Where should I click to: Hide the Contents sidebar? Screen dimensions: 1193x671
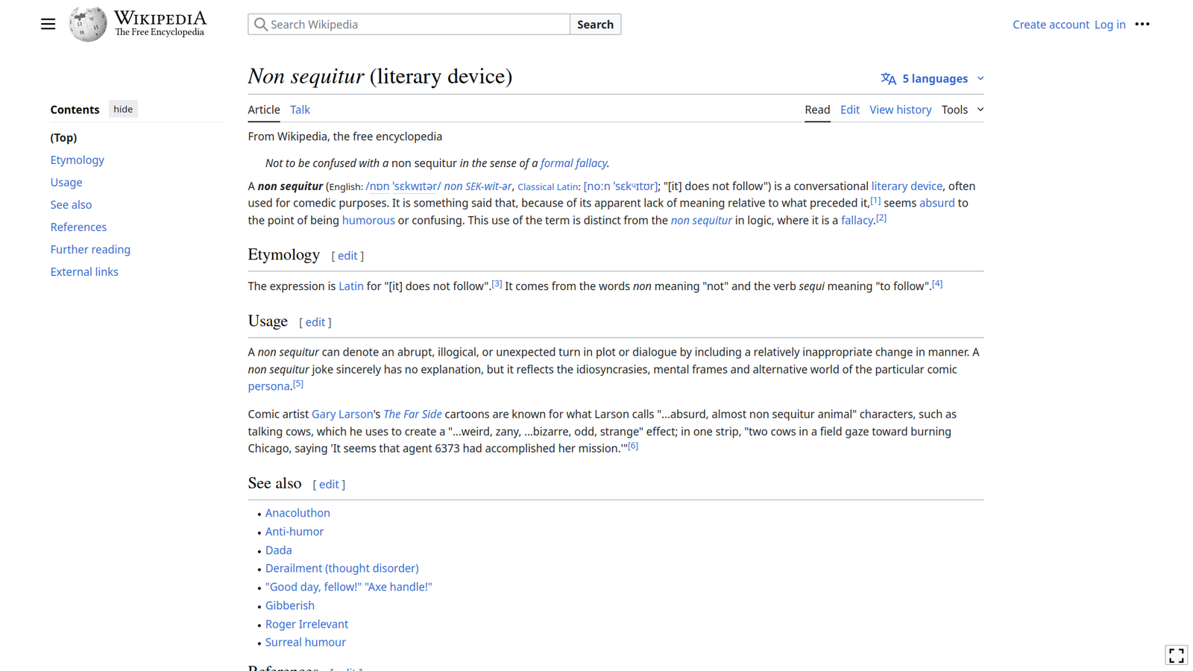pyautogui.click(x=123, y=109)
